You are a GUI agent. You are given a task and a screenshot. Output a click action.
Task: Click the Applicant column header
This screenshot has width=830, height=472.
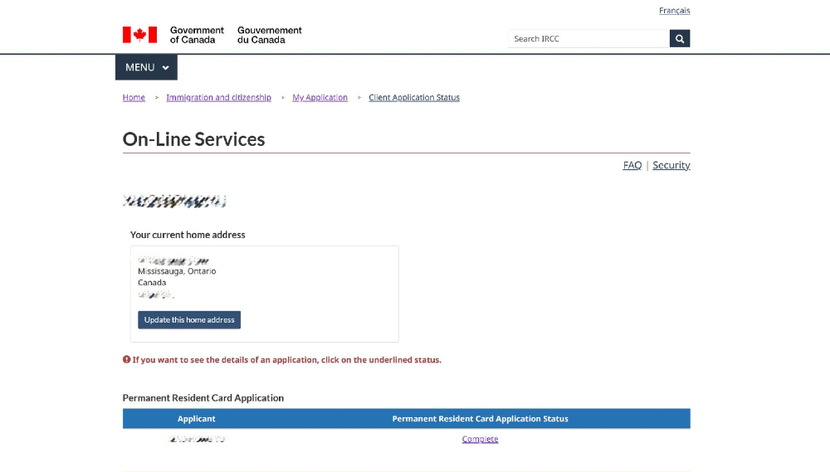(x=197, y=419)
